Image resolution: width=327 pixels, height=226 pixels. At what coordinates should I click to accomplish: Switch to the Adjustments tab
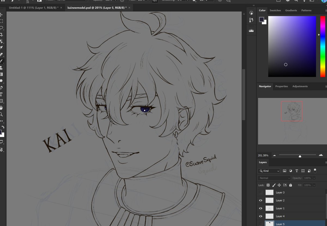click(x=300, y=86)
